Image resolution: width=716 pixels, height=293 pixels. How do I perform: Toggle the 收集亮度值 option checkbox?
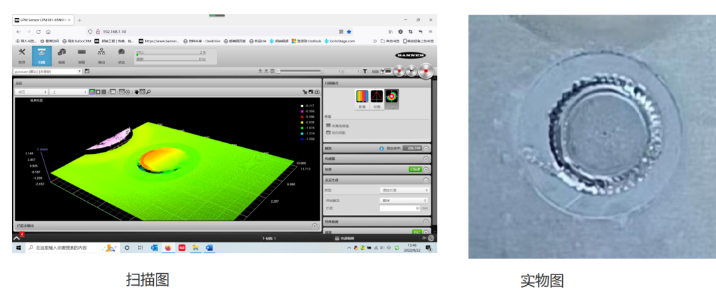328,125
